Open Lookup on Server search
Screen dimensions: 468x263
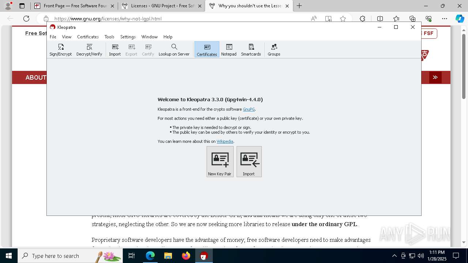(174, 50)
